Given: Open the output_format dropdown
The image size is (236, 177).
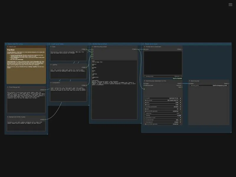Looking at the screenshot, I should [163, 120].
